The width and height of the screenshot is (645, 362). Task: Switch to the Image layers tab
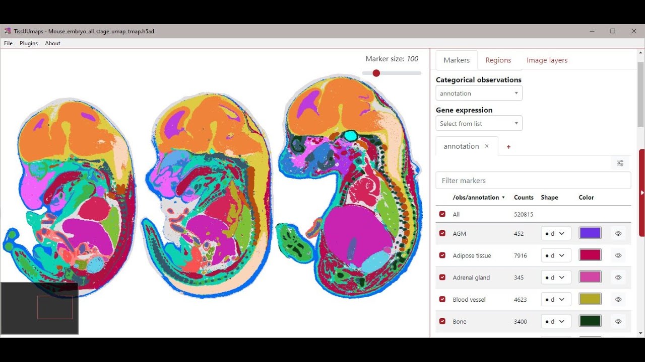[547, 60]
